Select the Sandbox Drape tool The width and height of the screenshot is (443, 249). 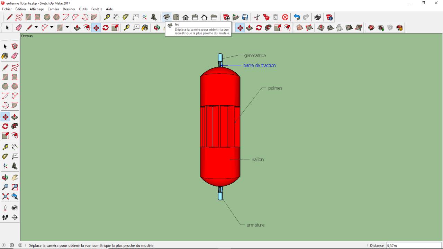coord(340,28)
